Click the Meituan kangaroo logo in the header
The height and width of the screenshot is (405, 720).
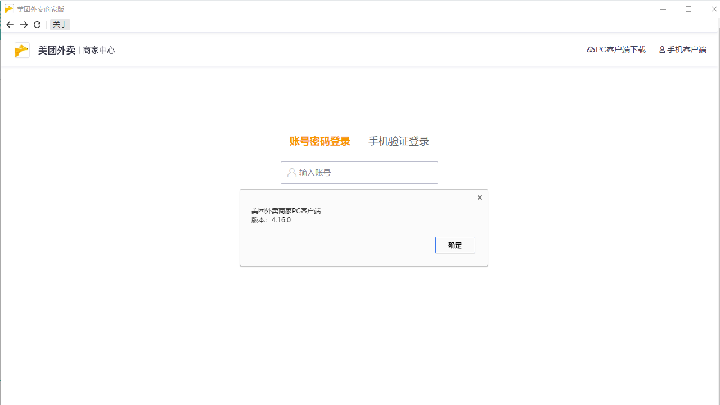coord(21,49)
